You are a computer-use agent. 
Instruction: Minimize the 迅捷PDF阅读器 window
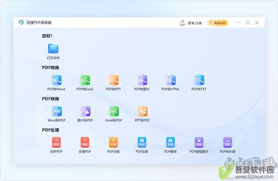pos(239,23)
